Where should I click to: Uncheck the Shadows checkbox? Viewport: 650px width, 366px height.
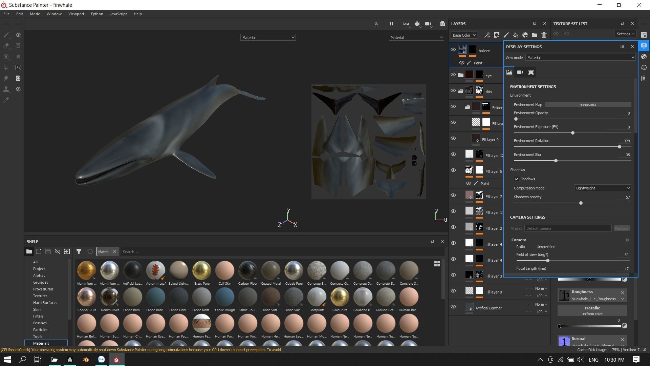517,179
